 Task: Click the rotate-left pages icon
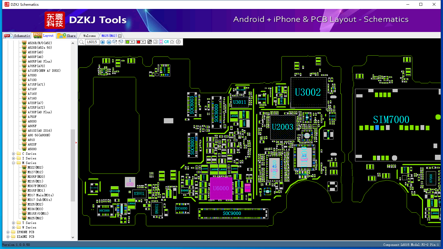[121, 42]
